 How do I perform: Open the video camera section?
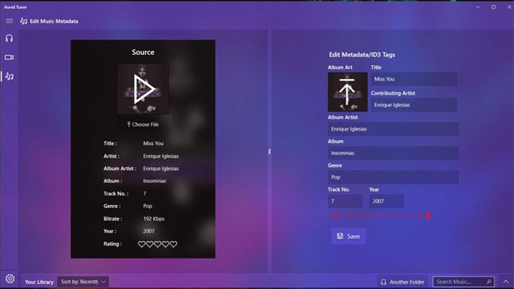click(x=9, y=57)
